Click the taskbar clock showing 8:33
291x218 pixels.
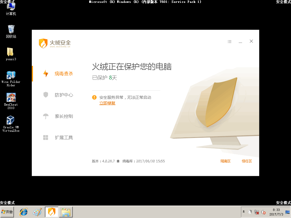276,212
